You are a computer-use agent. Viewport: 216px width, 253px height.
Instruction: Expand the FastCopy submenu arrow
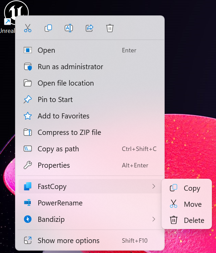pyautogui.click(x=154, y=186)
